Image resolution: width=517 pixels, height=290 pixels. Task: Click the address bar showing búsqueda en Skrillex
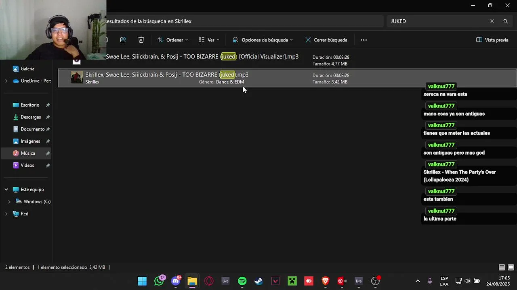245,21
